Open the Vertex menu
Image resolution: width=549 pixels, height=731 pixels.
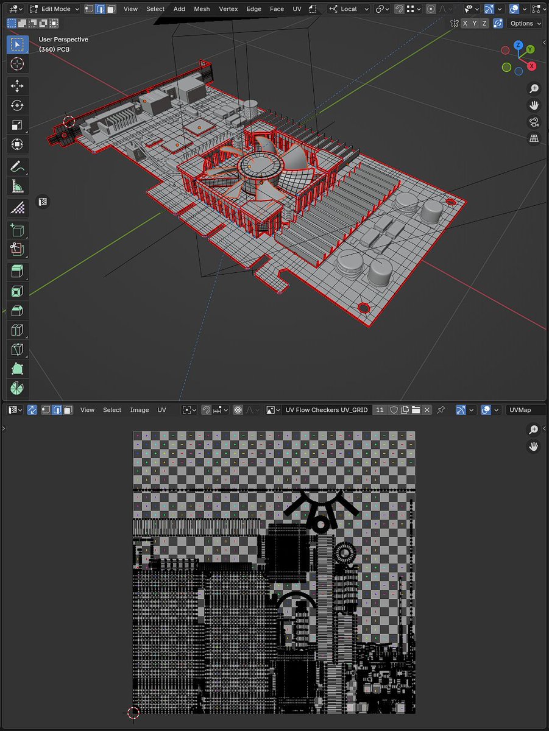(x=228, y=9)
